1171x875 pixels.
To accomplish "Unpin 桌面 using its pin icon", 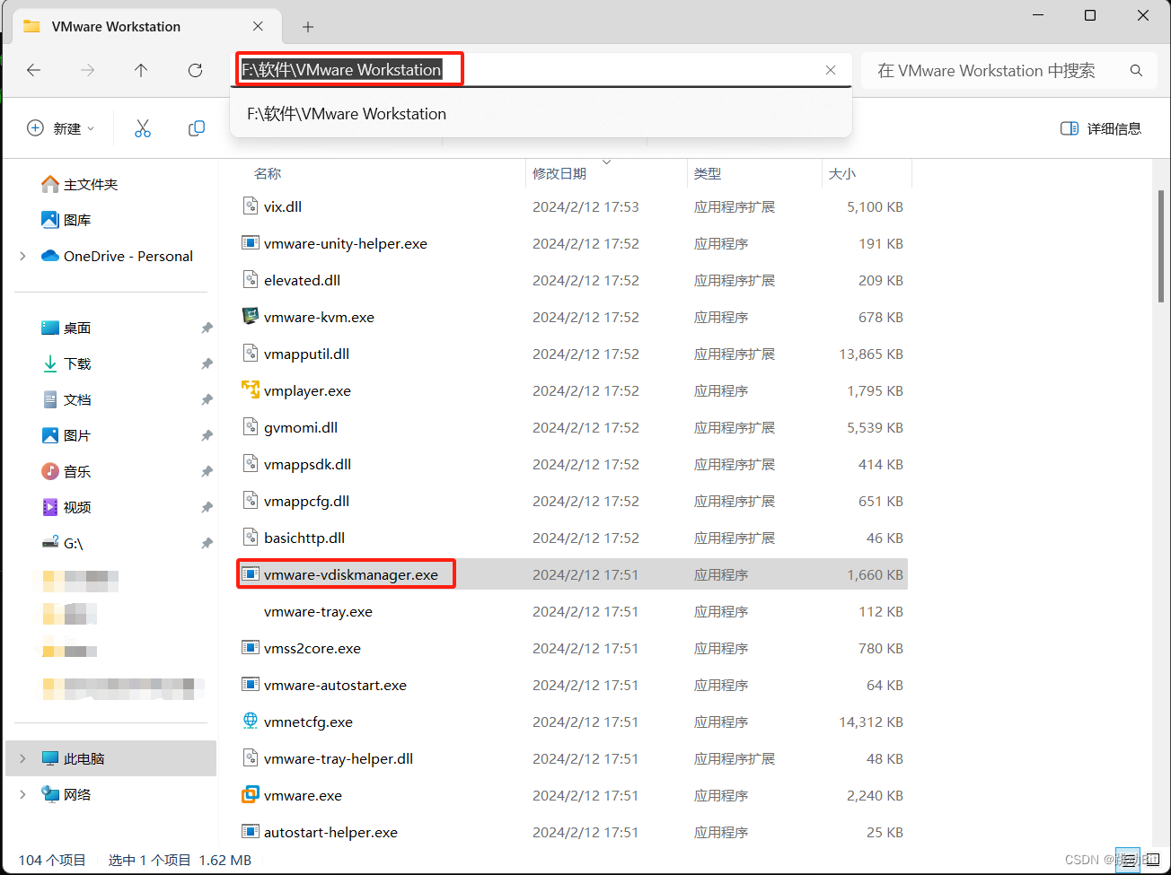I will click(x=207, y=328).
